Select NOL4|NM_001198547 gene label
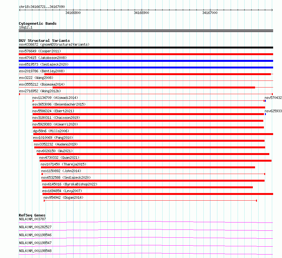Image resolution: width=282 pixels, height=258 pixels. click(35, 243)
